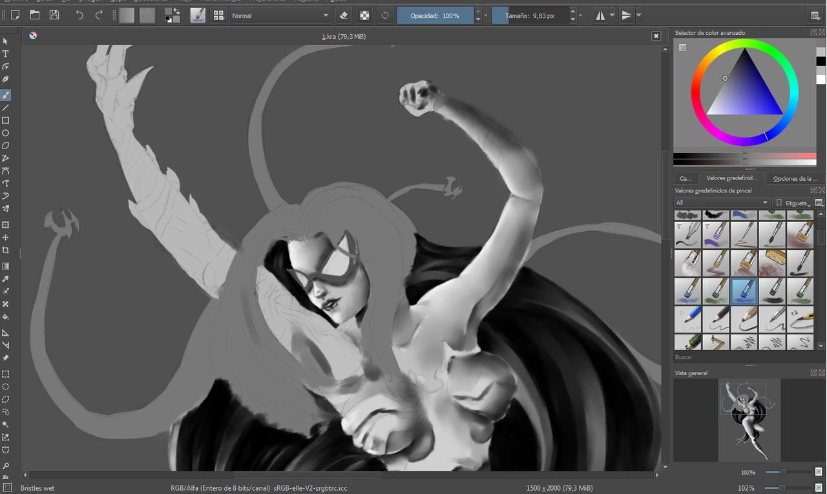
Task: Float the Selector de color avanzado docker
Action: (x=814, y=32)
